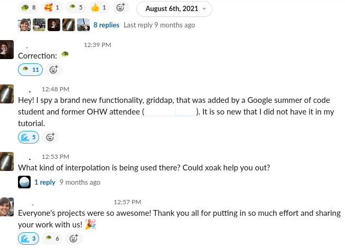345x248 pixels.
Task: Click the 12:48 PM message timestamp
Action: coord(55,89)
